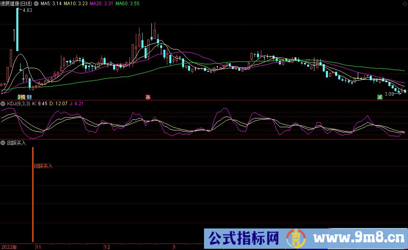Click the orange 榜 event marker
The height and width of the screenshot is (250, 408).
pyautogui.click(x=23, y=97)
